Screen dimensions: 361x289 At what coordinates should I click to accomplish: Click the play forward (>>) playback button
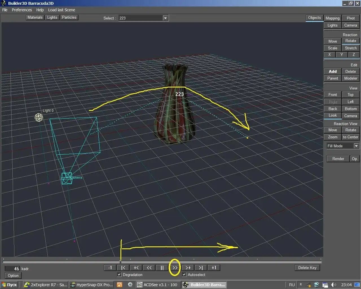pos(175,268)
